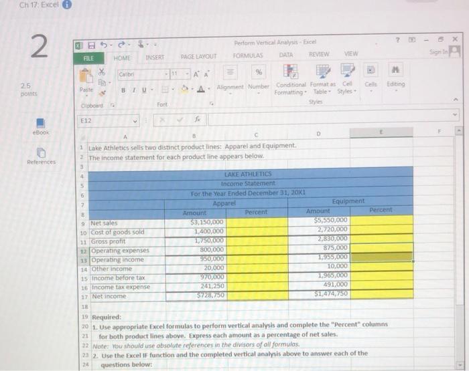Screen dimensions: 469x371
Task: Open the Font dialog launcher arrow
Action: click(x=212, y=104)
